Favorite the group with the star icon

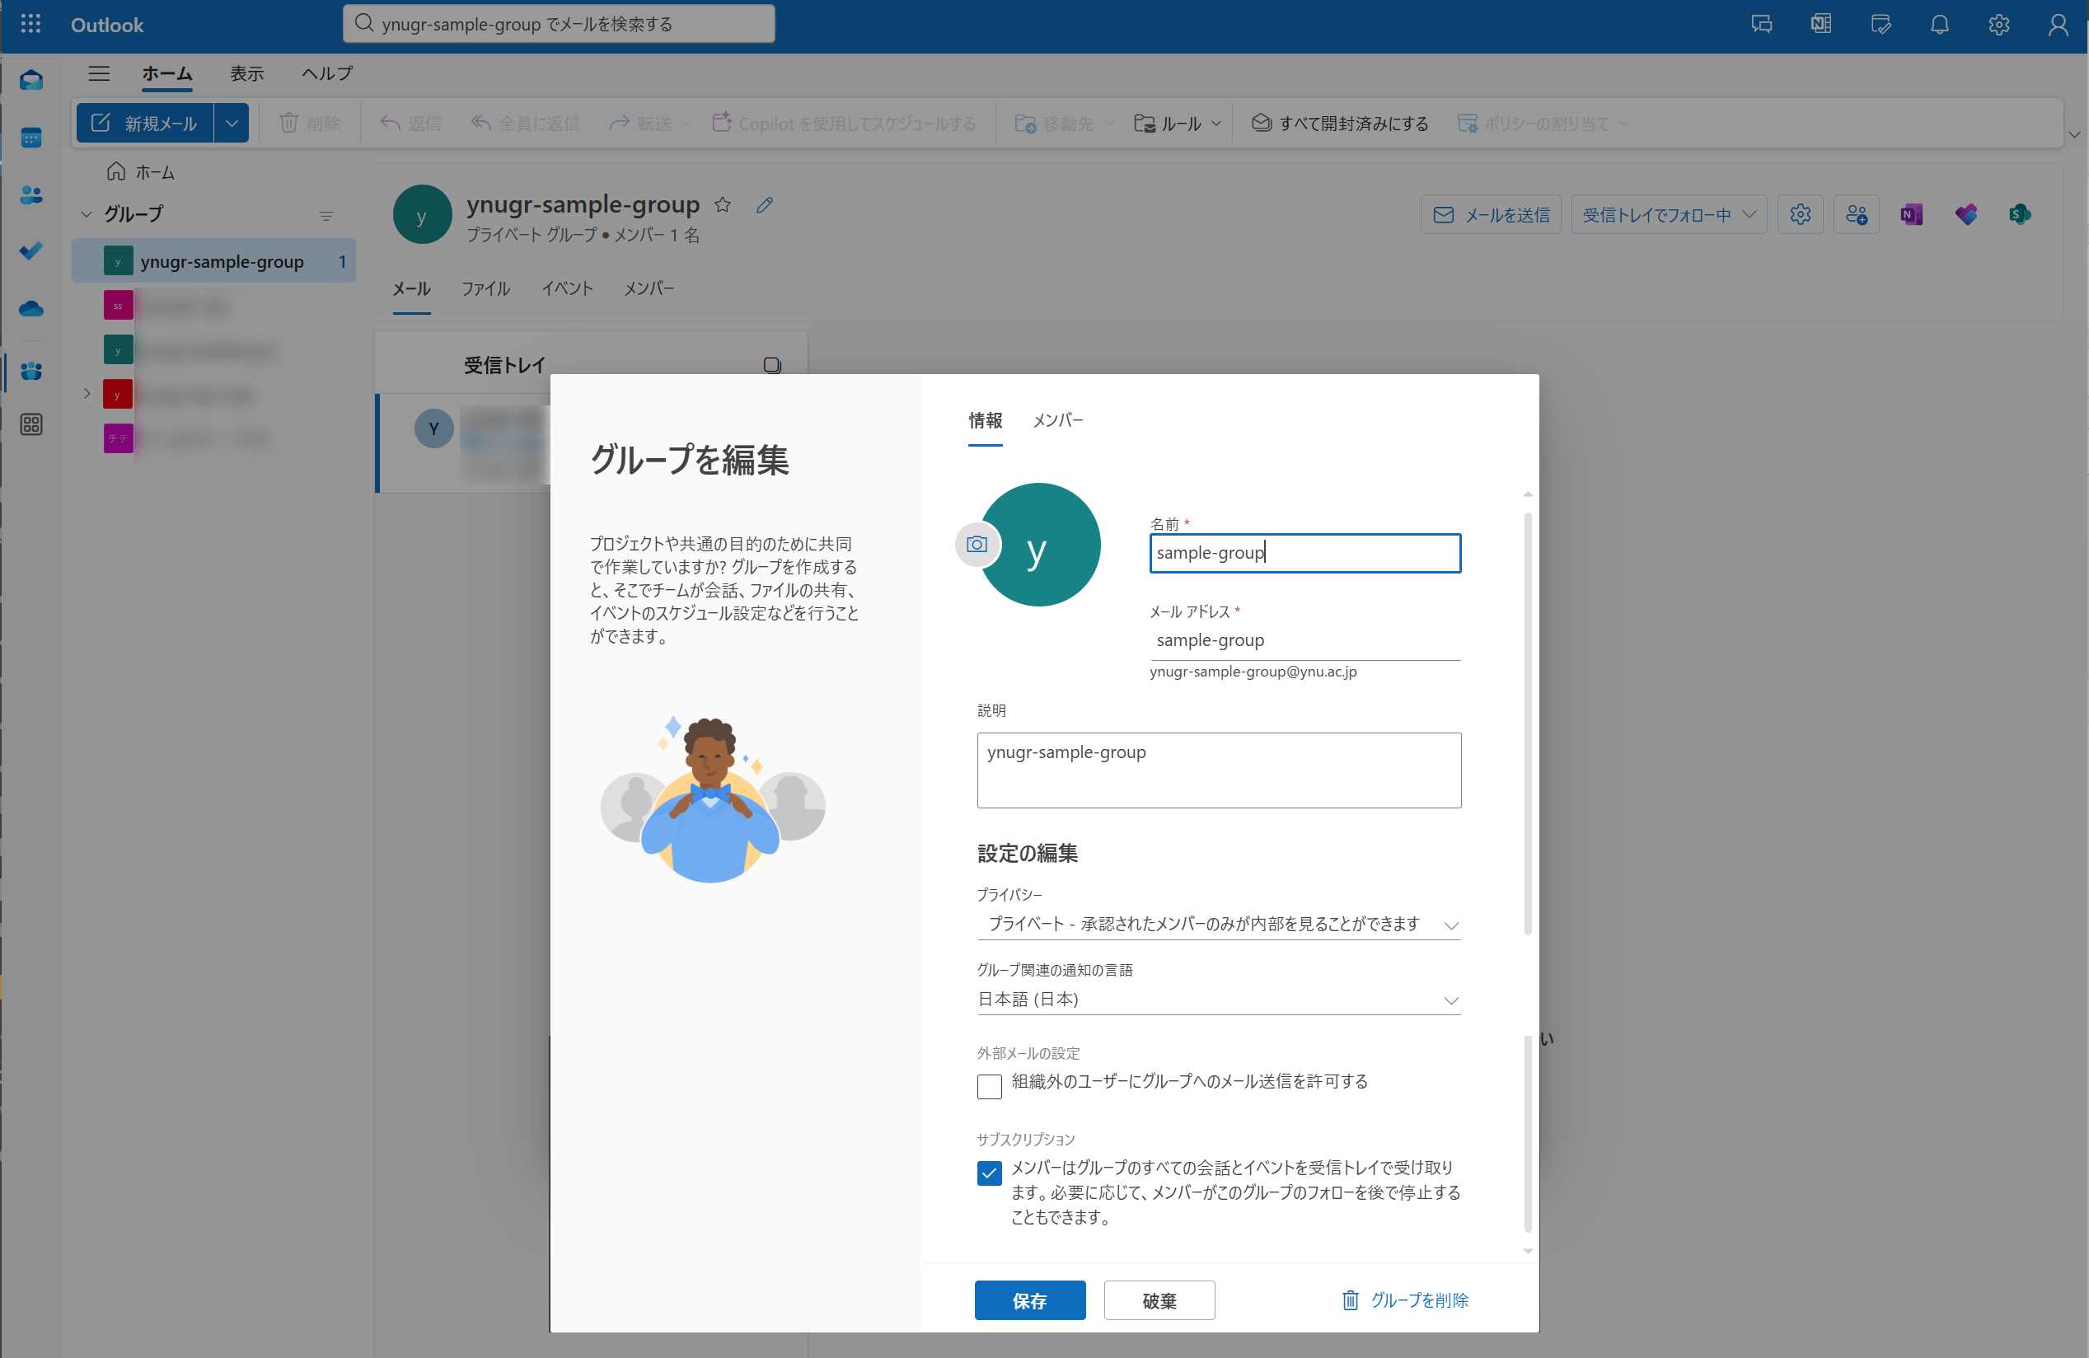tap(723, 204)
